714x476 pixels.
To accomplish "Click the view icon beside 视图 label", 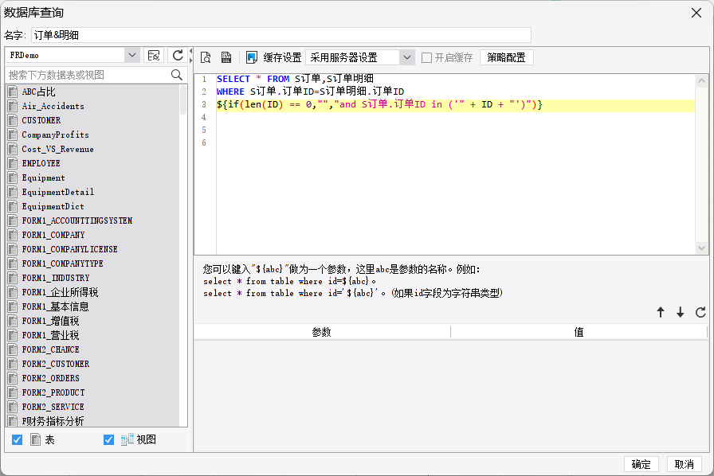I will [127, 439].
